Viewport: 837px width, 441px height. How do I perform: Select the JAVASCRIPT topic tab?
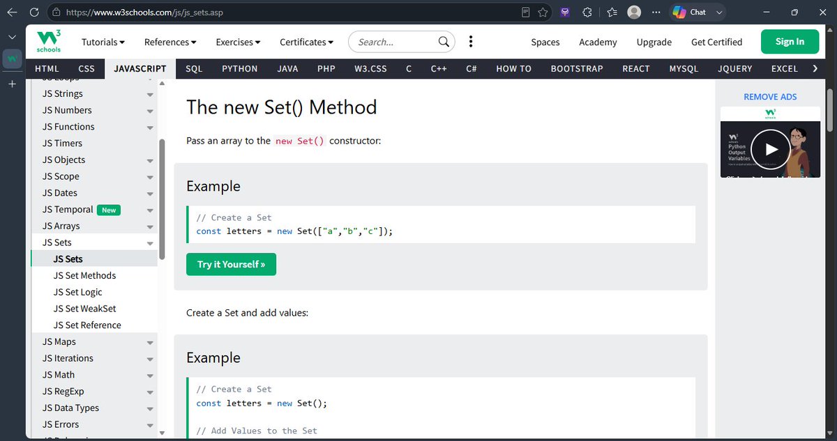click(140, 68)
